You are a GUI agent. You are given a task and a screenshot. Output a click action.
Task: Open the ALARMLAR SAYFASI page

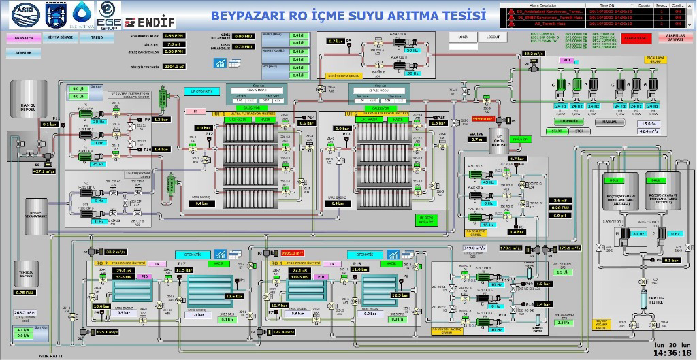pos(675,37)
